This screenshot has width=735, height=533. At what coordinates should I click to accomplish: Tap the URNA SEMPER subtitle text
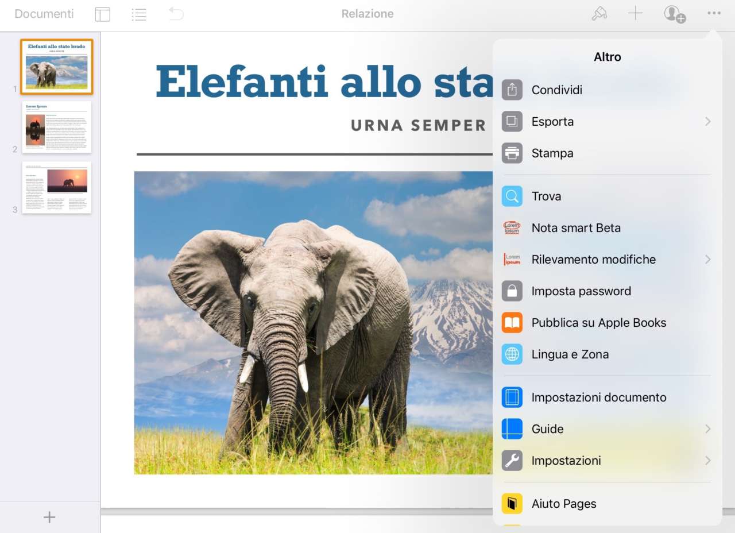(x=419, y=125)
